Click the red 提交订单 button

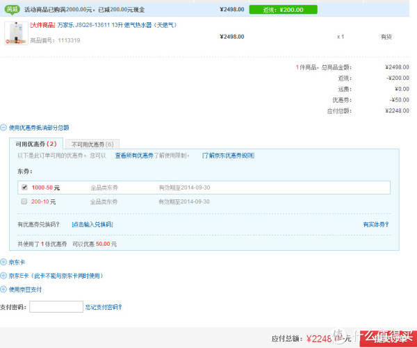(x=389, y=339)
